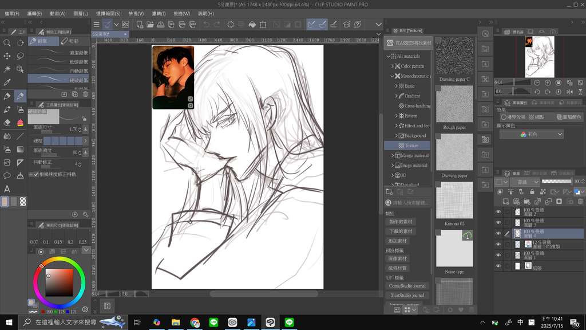Toggle 根據速度修正抖動 checkbox

click(36, 174)
